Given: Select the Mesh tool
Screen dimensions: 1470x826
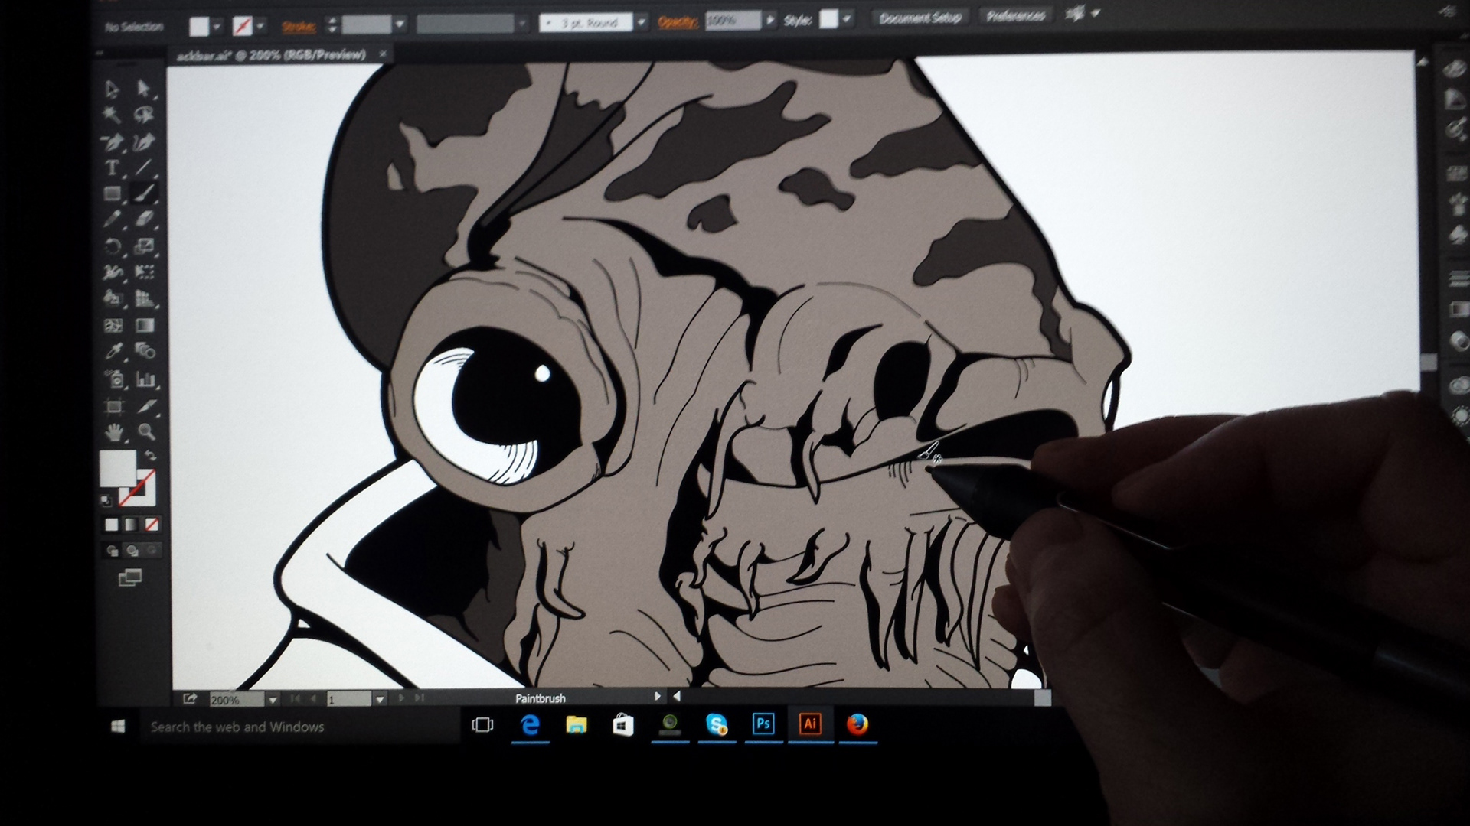Looking at the screenshot, I should (x=113, y=325).
